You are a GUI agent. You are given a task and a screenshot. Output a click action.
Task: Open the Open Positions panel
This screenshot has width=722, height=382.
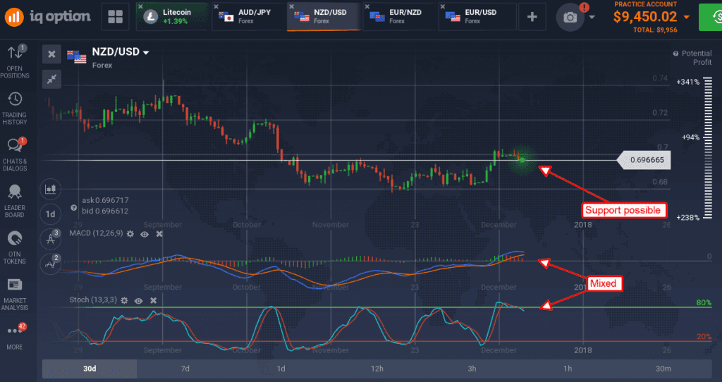click(15, 62)
